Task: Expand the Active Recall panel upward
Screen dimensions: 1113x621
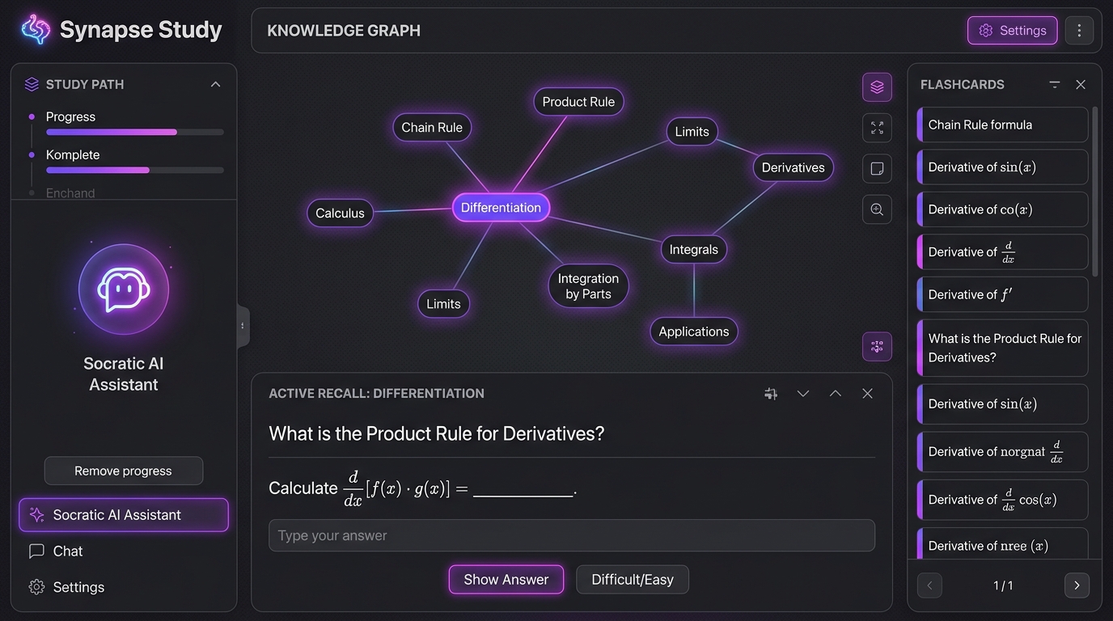Action: click(836, 394)
